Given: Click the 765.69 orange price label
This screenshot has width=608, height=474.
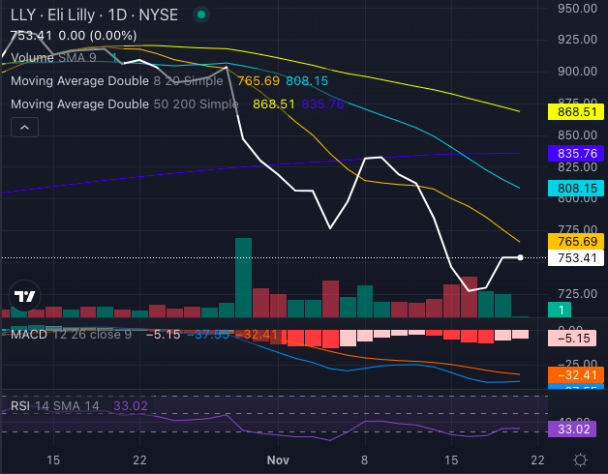Looking at the screenshot, I should (575, 240).
